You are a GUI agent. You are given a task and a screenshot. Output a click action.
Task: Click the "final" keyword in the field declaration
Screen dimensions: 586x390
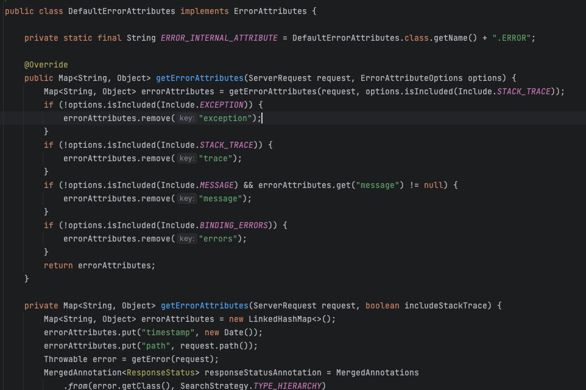click(x=110, y=38)
